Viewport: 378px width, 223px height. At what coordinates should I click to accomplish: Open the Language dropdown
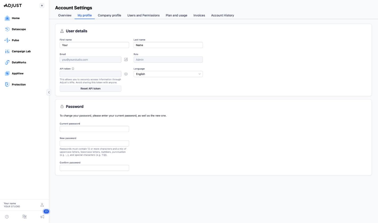tap(168, 74)
